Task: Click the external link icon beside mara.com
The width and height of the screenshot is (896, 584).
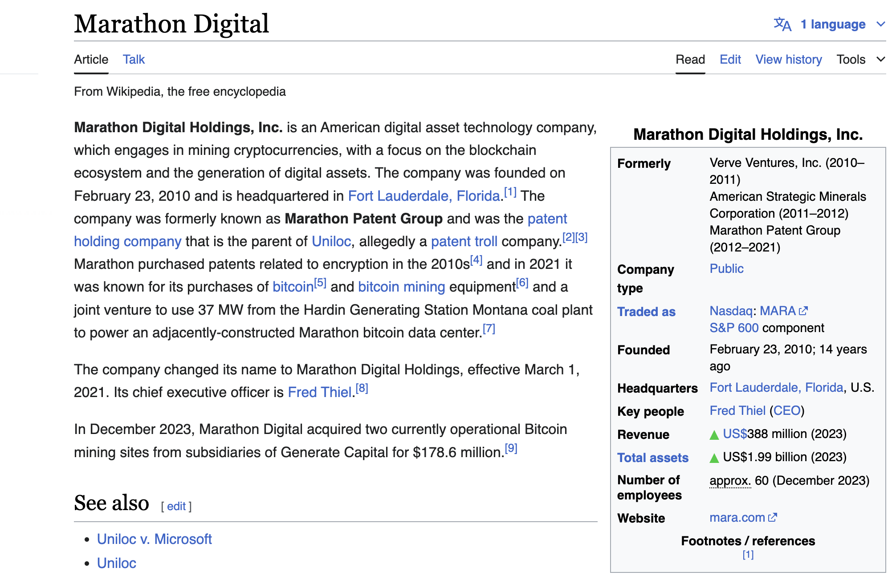Action: pyautogui.click(x=773, y=517)
